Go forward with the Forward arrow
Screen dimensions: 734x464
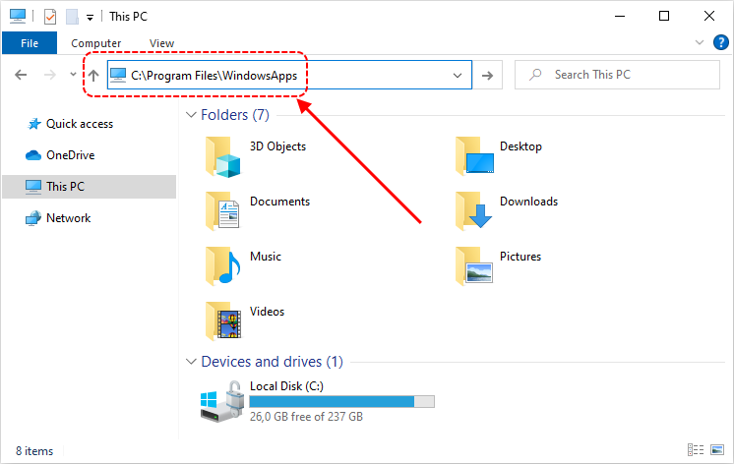pos(49,75)
